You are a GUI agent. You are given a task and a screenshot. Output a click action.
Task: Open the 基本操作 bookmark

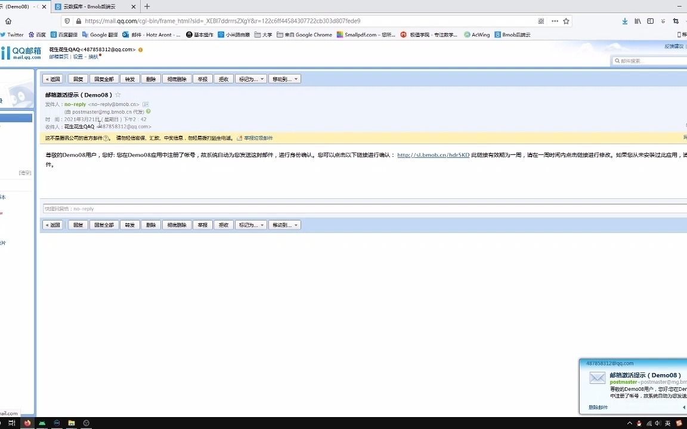[x=200, y=35]
